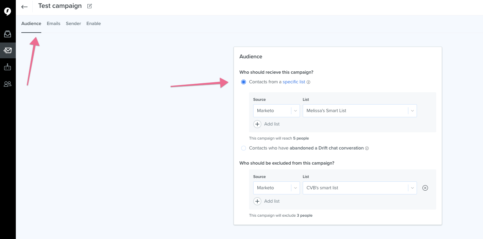This screenshot has height=239, width=483.
Task: Click 'This campaign will reach 5 people' text
Action: 279,139
